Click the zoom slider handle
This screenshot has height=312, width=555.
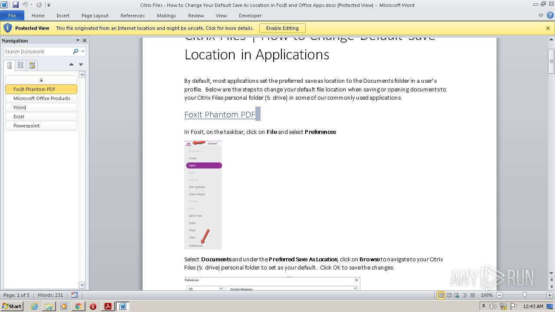(x=525, y=295)
